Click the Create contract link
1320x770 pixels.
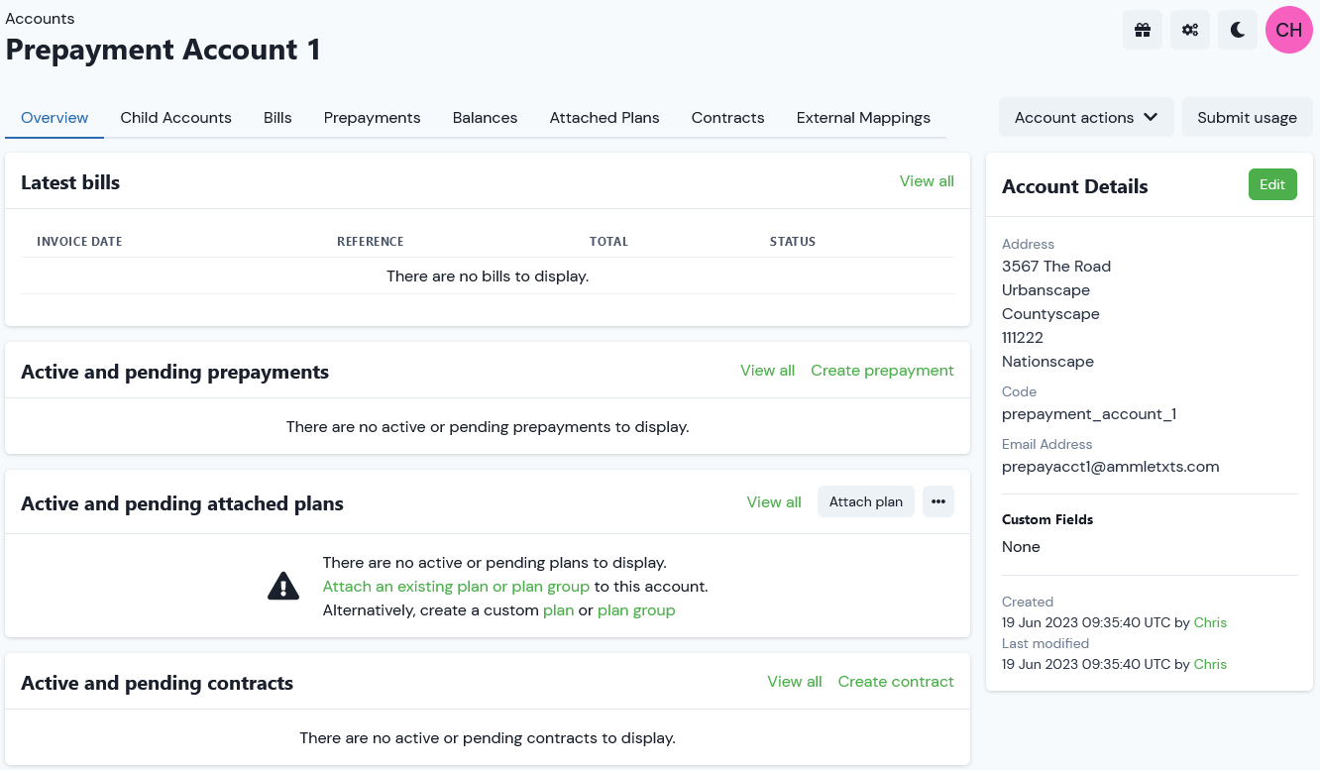(896, 681)
